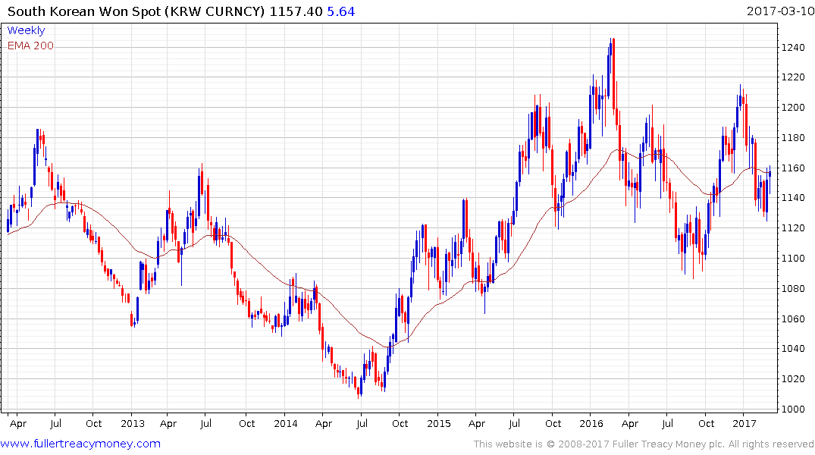This screenshot has width=815, height=455.
Task: Click the chart title 'South Korean Won Spot (KRW CURNCY)'
Action: [136, 11]
